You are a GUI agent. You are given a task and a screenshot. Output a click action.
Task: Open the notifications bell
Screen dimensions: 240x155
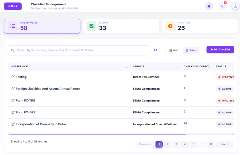pos(222,6)
